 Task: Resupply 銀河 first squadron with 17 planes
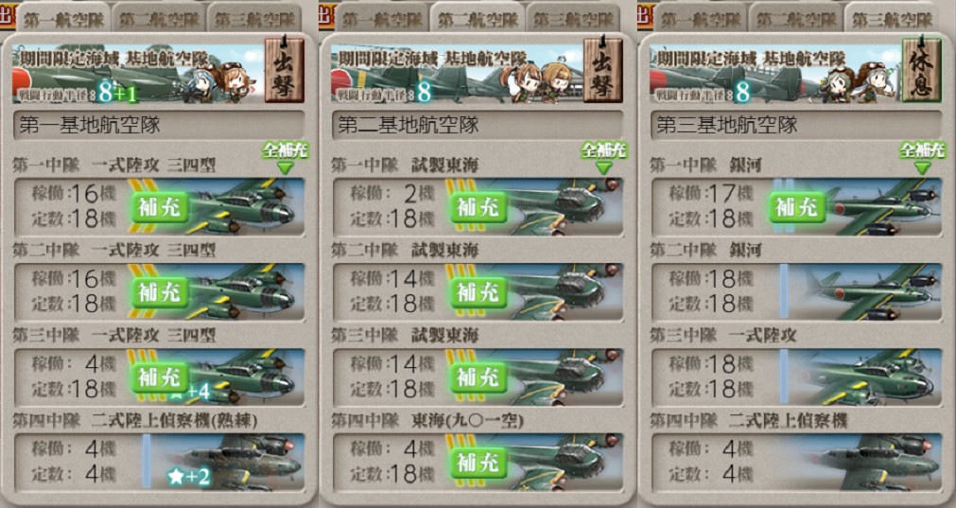click(797, 207)
